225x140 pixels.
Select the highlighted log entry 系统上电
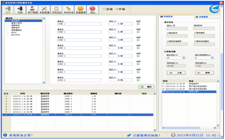pyautogui.click(x=189, y=92)
